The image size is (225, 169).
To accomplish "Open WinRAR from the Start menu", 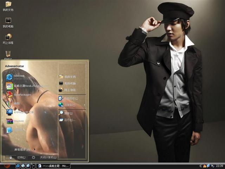I will [15, 121].
